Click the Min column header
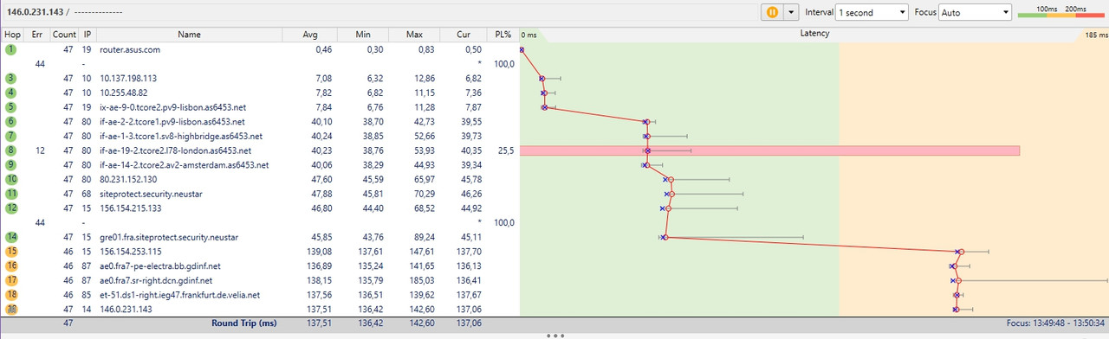The image size is (1109, 339). [362, 35]
